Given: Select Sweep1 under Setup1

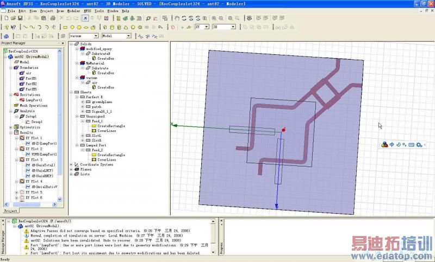Looking at the screenshot, I should (37, 122).
